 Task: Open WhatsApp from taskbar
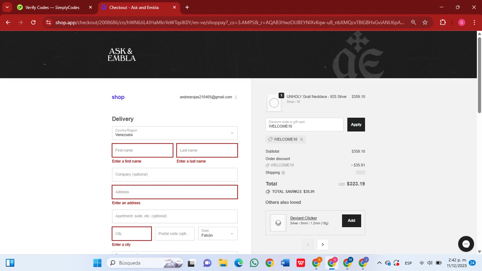[x=254, y=263]
